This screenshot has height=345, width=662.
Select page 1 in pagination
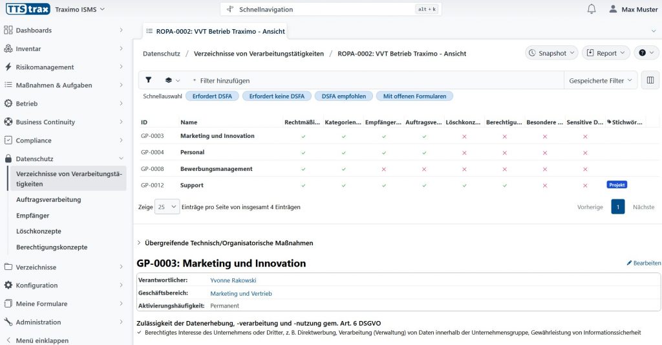point(617,206)
